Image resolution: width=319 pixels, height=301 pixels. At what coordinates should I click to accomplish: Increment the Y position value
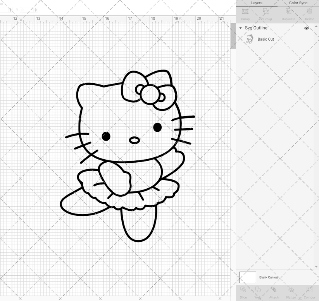(36, 9)
